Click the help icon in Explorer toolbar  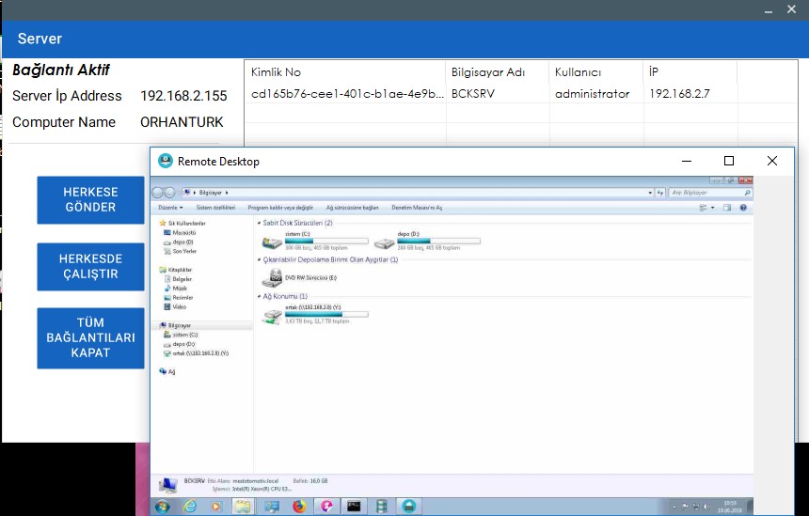tap(743, 207)
